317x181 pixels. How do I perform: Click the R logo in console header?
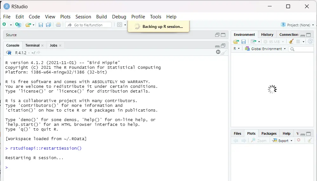coord(9,53)
